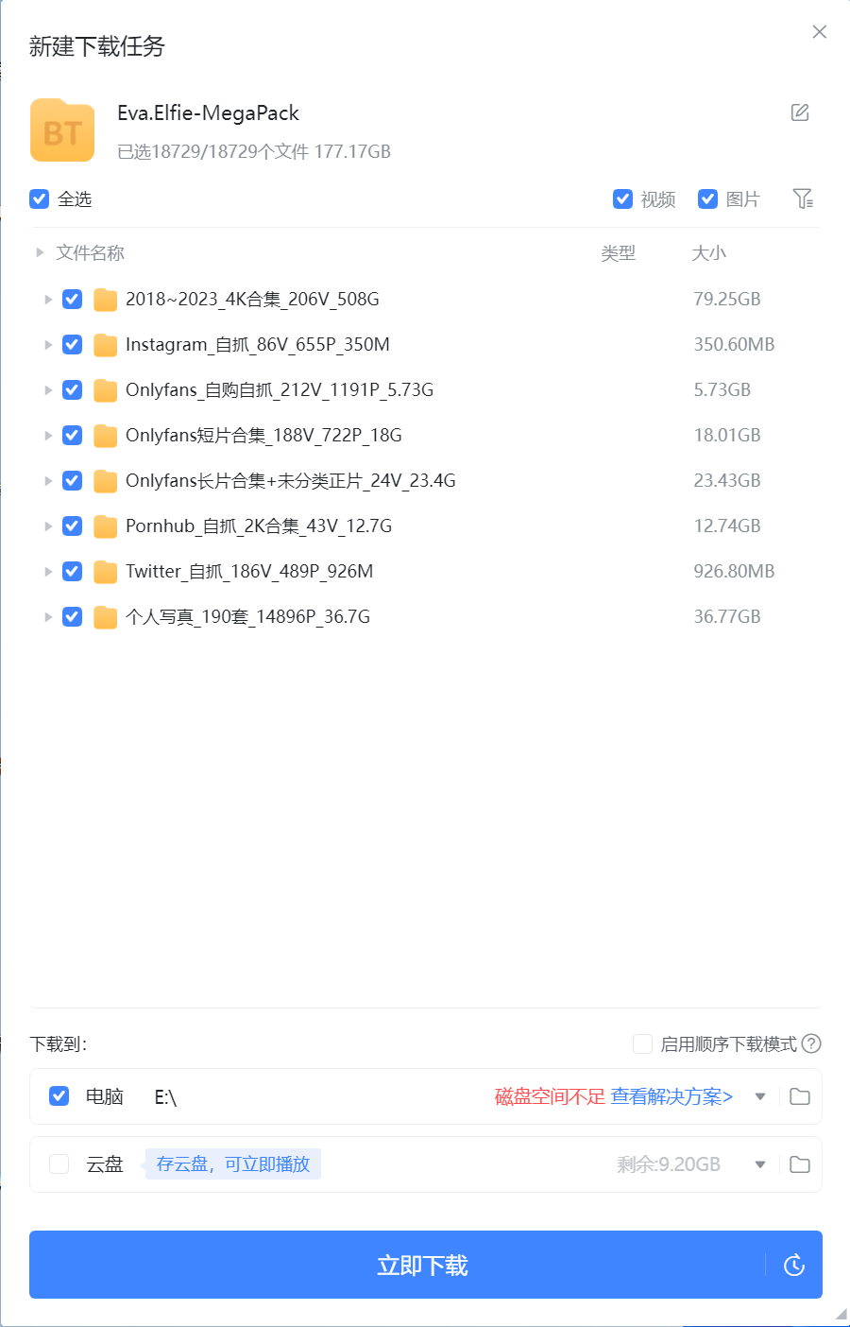Click folder icon of Twitter_自抓_186V_489P_926M
The height and width of the screenshot is (1327, 850).
tap(106, 572)
